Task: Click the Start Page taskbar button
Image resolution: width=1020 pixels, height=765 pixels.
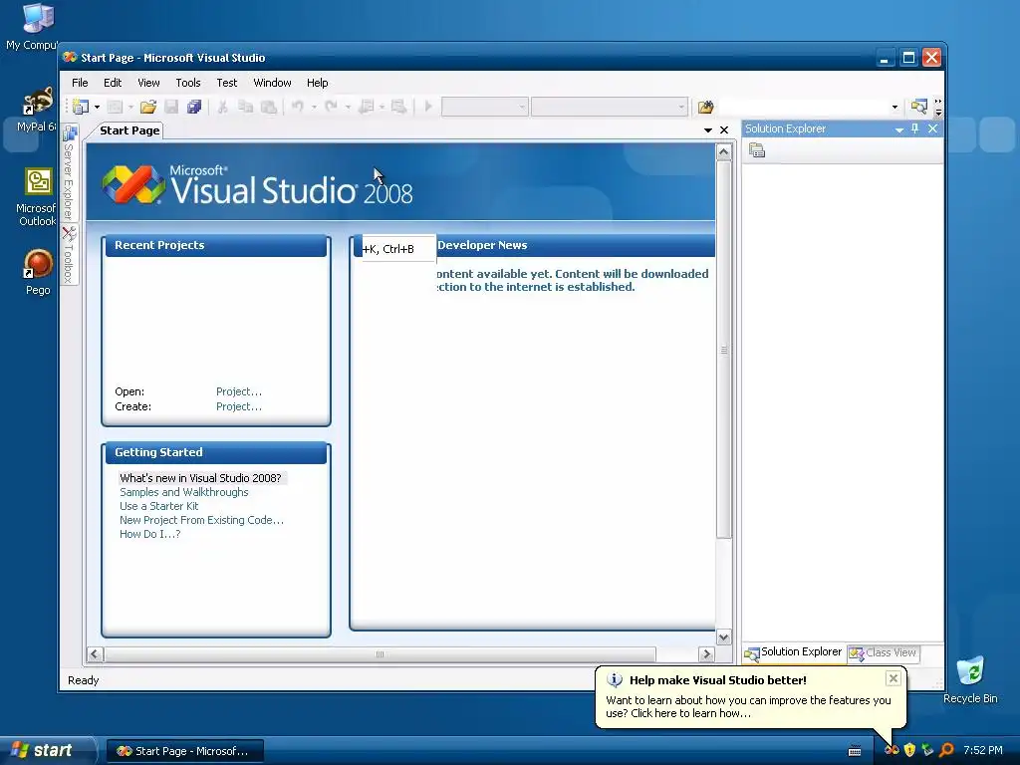Action: 184,751
